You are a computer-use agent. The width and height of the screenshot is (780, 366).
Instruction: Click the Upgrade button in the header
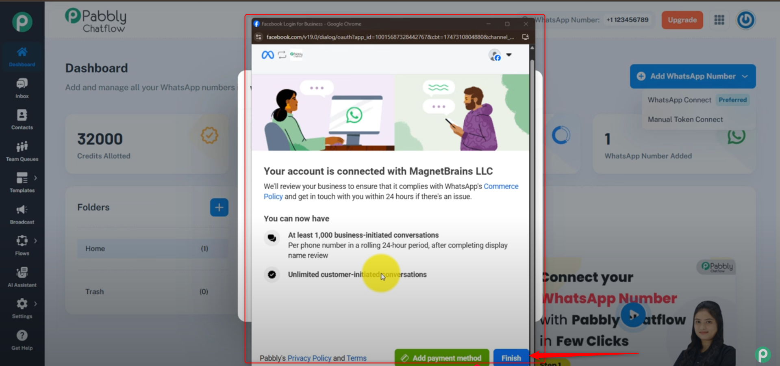tap(682, 20)
